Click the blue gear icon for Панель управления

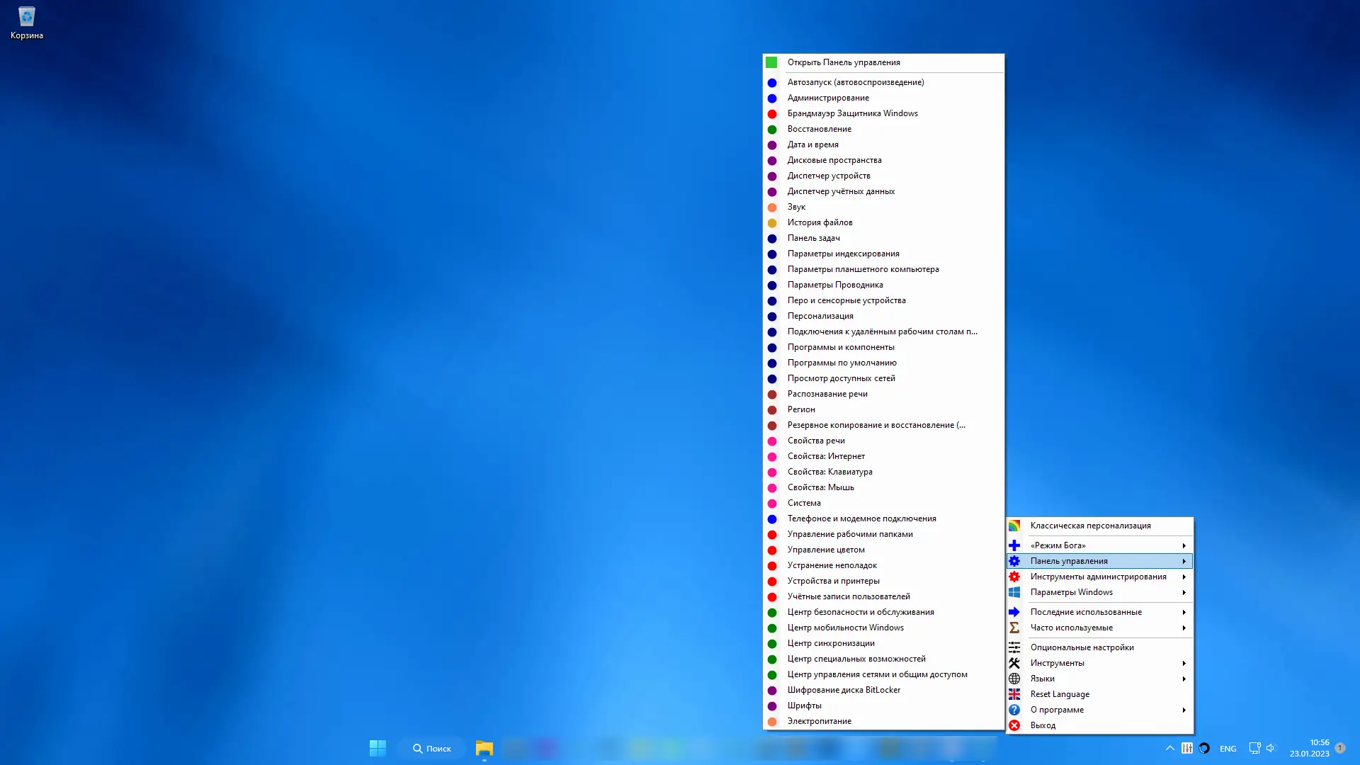pos(1015,560)
